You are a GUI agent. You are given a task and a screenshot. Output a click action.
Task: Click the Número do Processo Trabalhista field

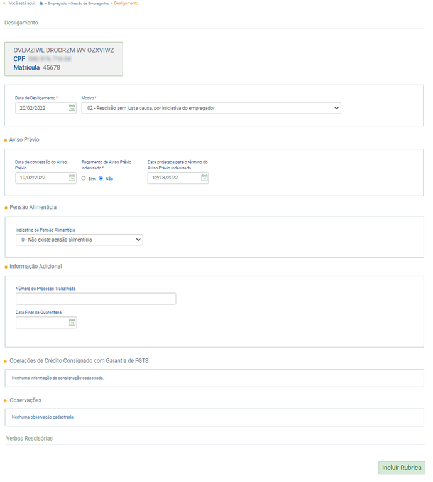(96, 299)
